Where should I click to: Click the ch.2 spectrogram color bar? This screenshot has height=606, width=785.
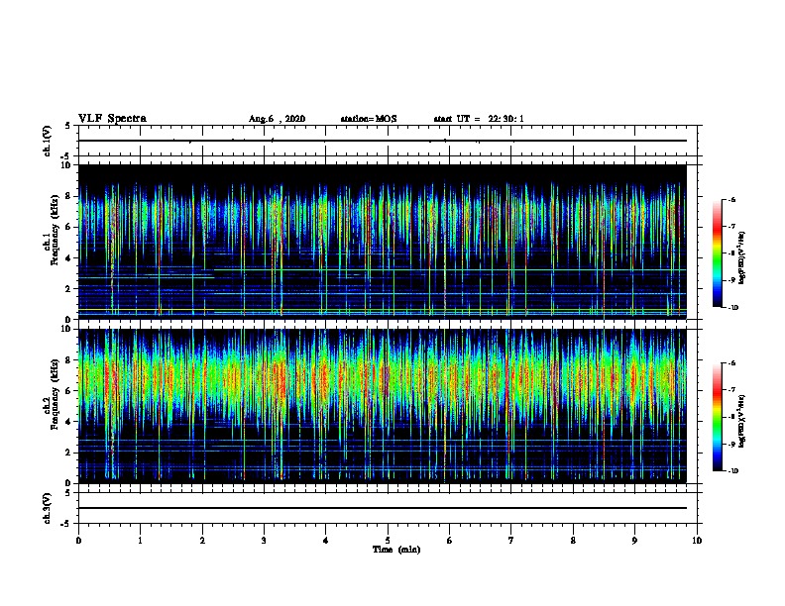coord(718,417)
